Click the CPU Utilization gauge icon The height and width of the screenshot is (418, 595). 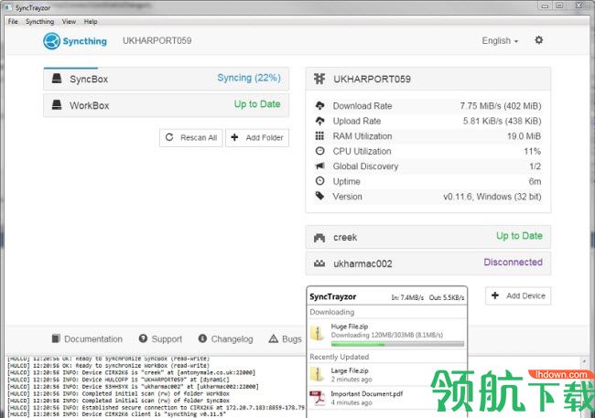[x=319, y=151]
